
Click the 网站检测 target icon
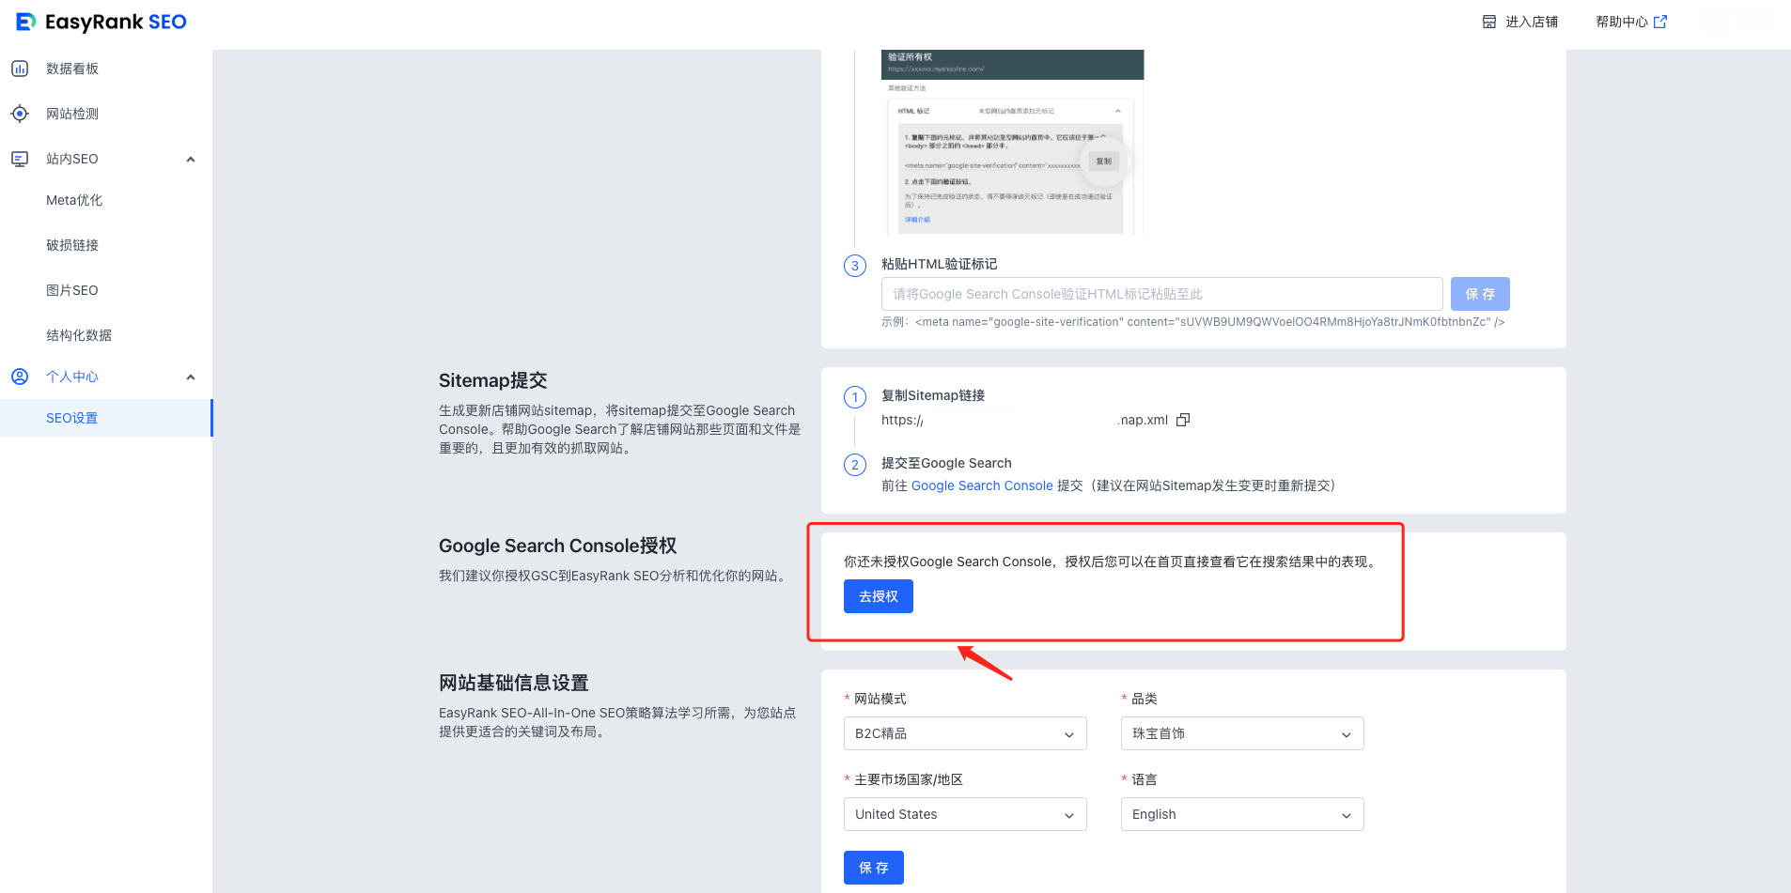pyautogui.click(x=20, y=114)
